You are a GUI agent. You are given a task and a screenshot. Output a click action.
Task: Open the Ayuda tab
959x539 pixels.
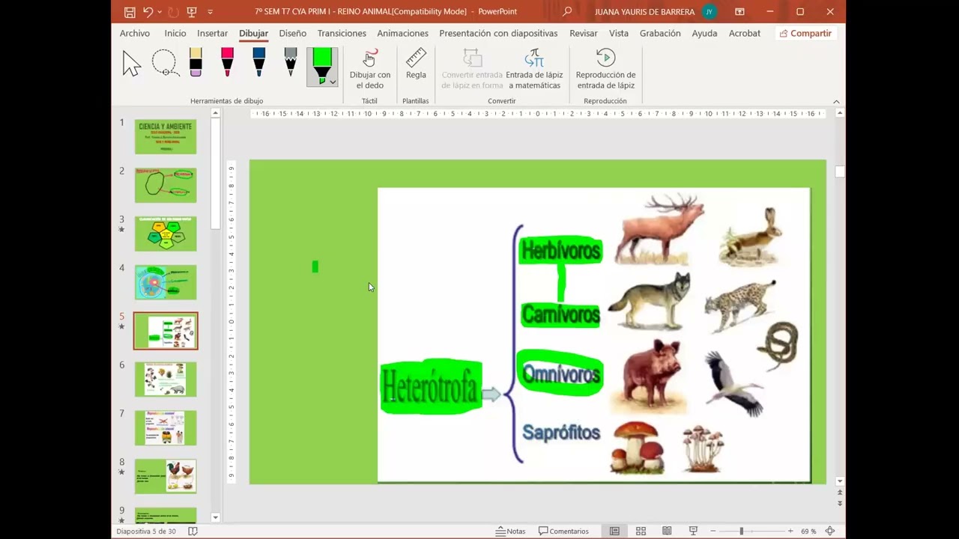[704, 33]
